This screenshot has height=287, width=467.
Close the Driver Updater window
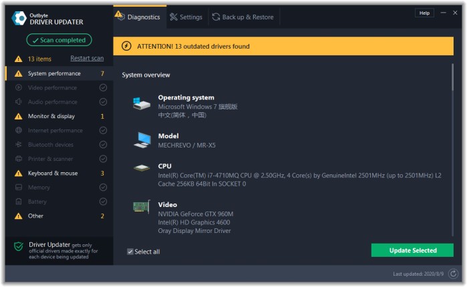(x=455, y=13)
